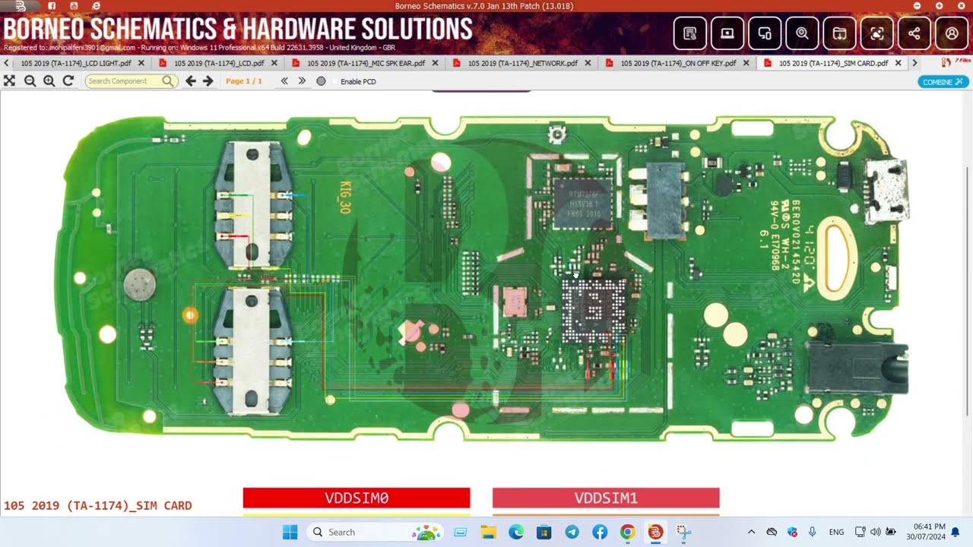Click the COMBINE button
Image resolution: width=973 pixels, height=547 pixels.
943,81
